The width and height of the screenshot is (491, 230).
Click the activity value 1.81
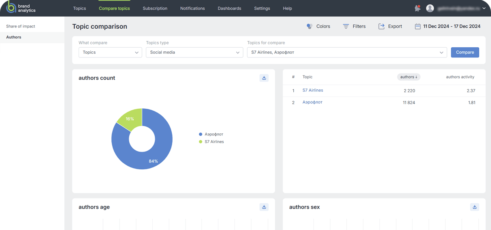pyautogui.click(x=472, y=103)
